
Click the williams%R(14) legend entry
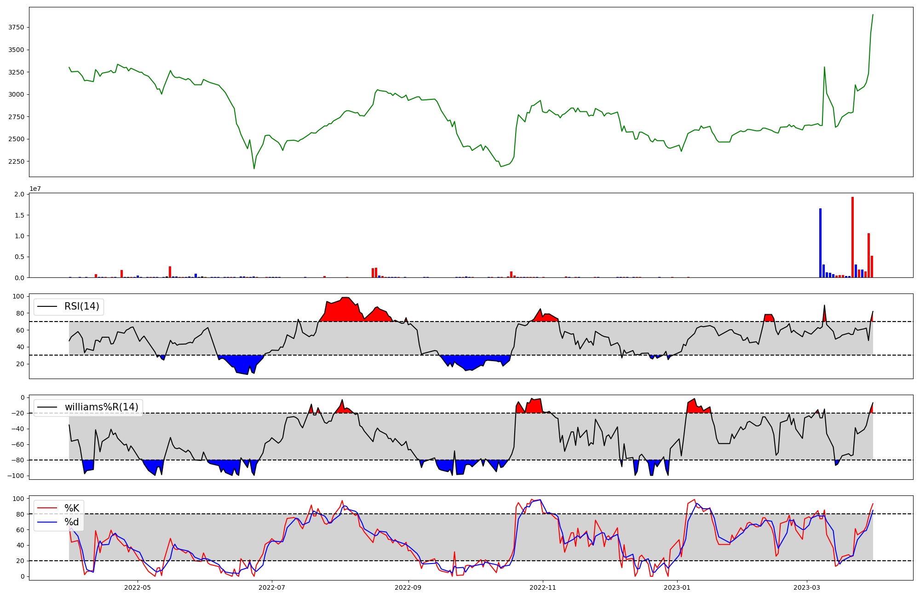[101, 407]
